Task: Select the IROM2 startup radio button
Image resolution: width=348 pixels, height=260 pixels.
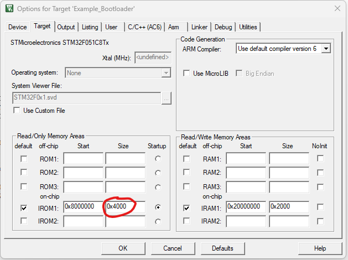Action: point(159,221)
